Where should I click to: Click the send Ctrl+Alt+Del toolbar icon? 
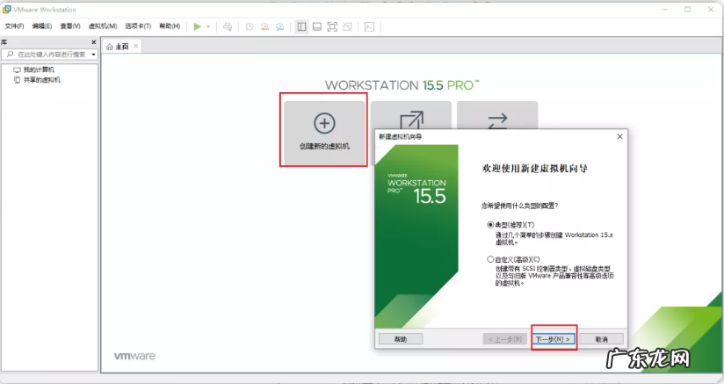228,26
